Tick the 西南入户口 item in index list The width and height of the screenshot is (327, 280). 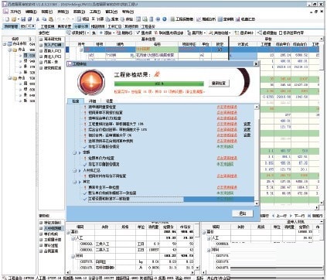41,51
